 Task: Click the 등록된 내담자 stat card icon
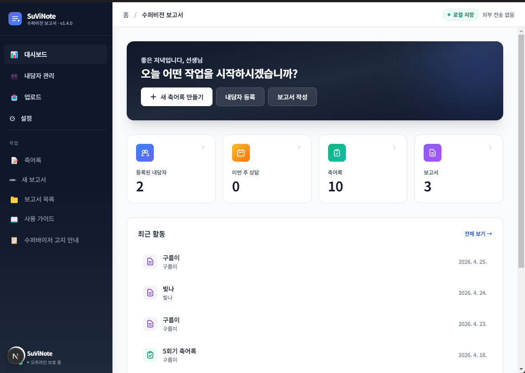(144, 152)
